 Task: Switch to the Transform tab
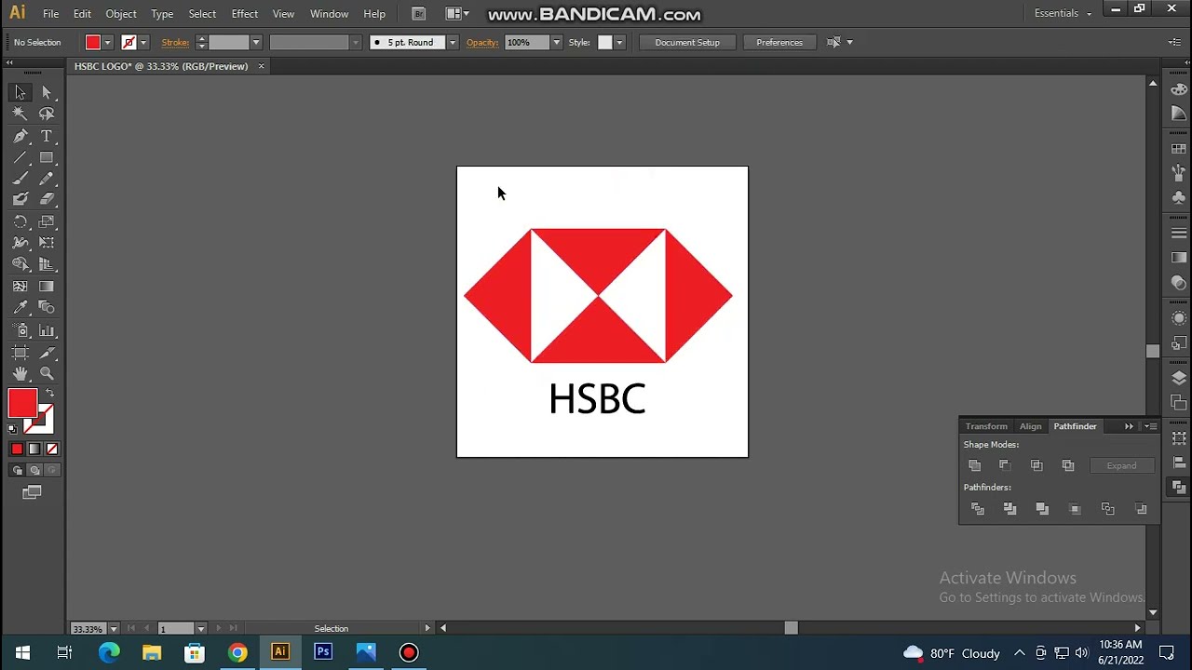point(986,426)
